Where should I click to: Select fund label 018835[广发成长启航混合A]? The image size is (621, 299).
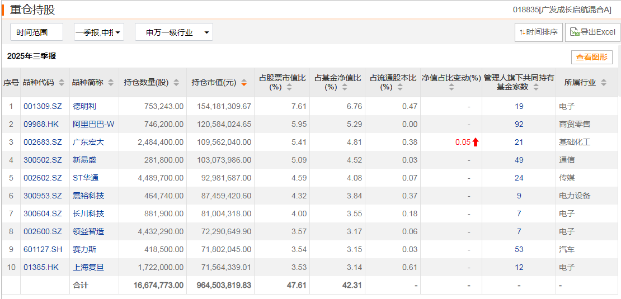click(x=562, y=10)
